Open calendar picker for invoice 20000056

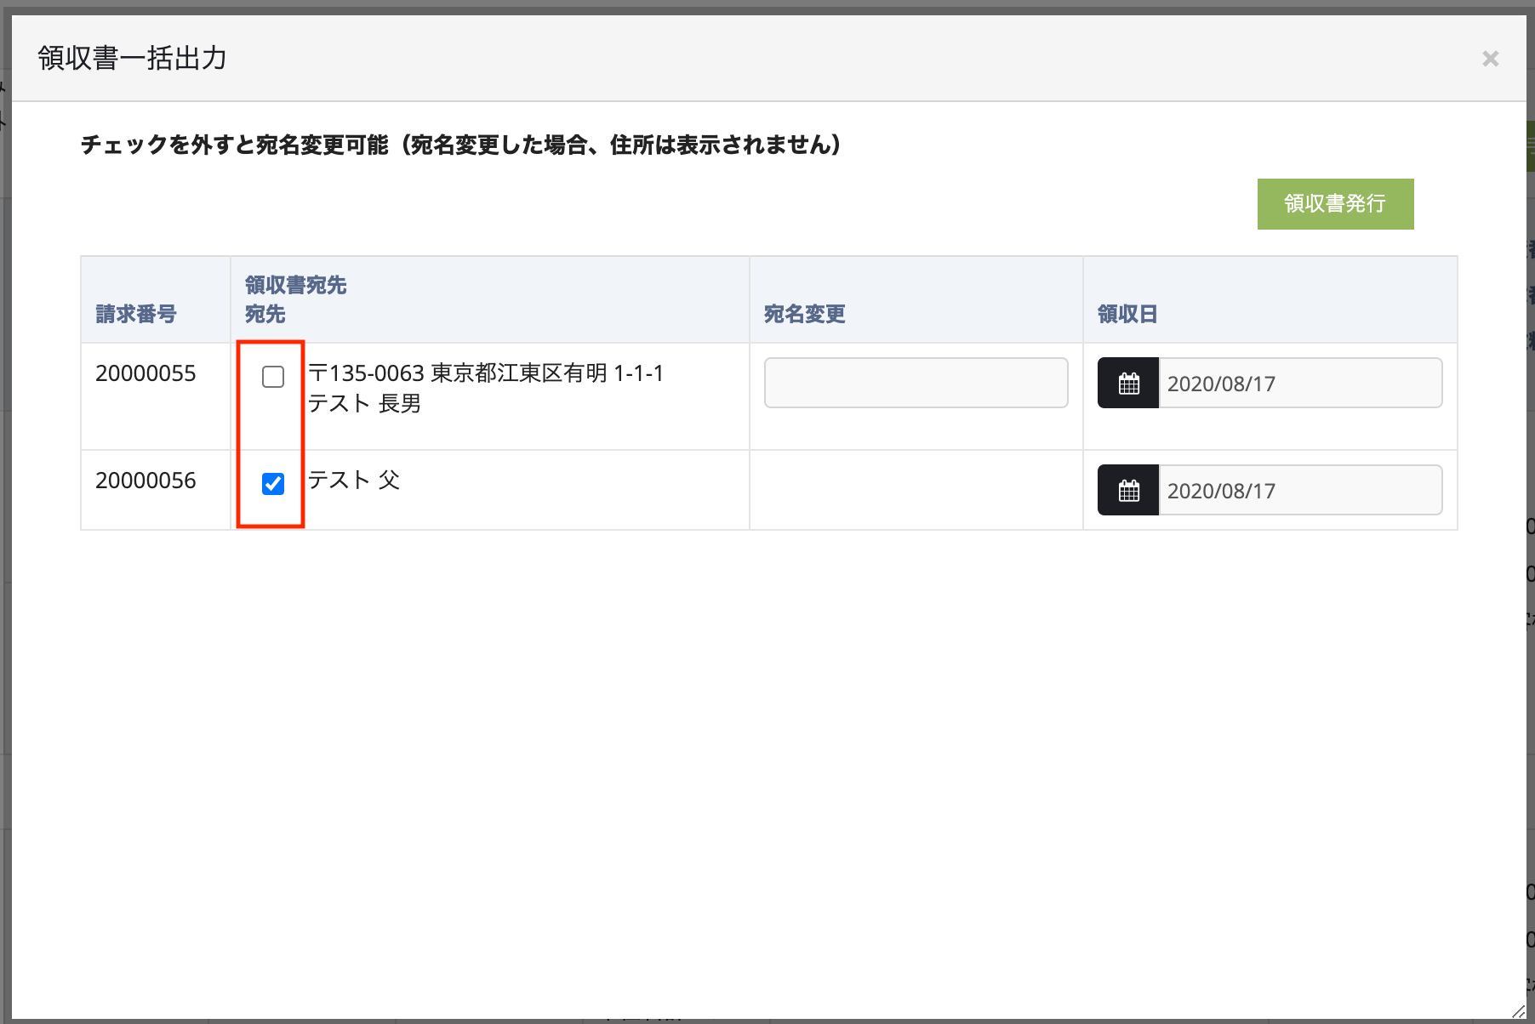[x=1128, y=491]
